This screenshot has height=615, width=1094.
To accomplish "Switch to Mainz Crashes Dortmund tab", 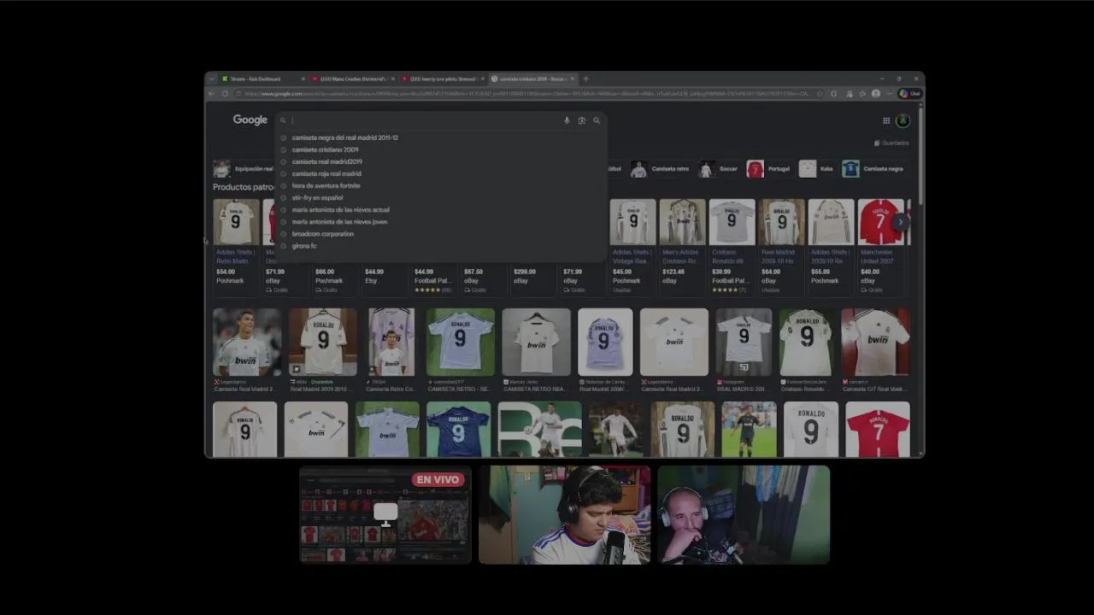I will 351,79.
